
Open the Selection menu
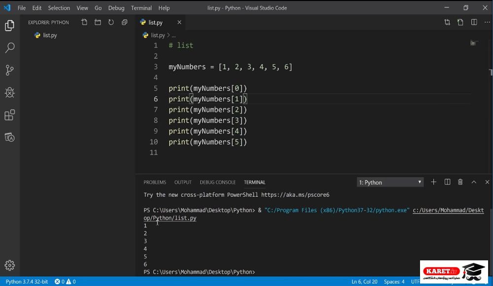(x=59, y=8)
